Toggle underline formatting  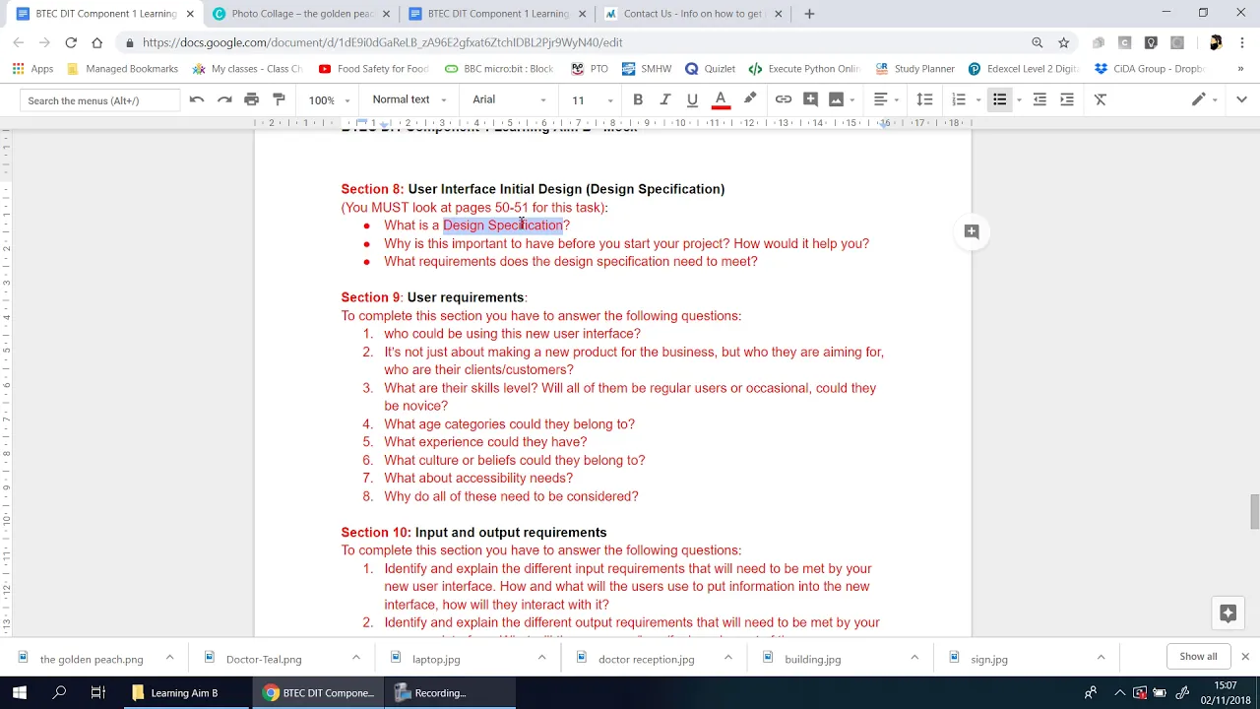coord(692,99)
